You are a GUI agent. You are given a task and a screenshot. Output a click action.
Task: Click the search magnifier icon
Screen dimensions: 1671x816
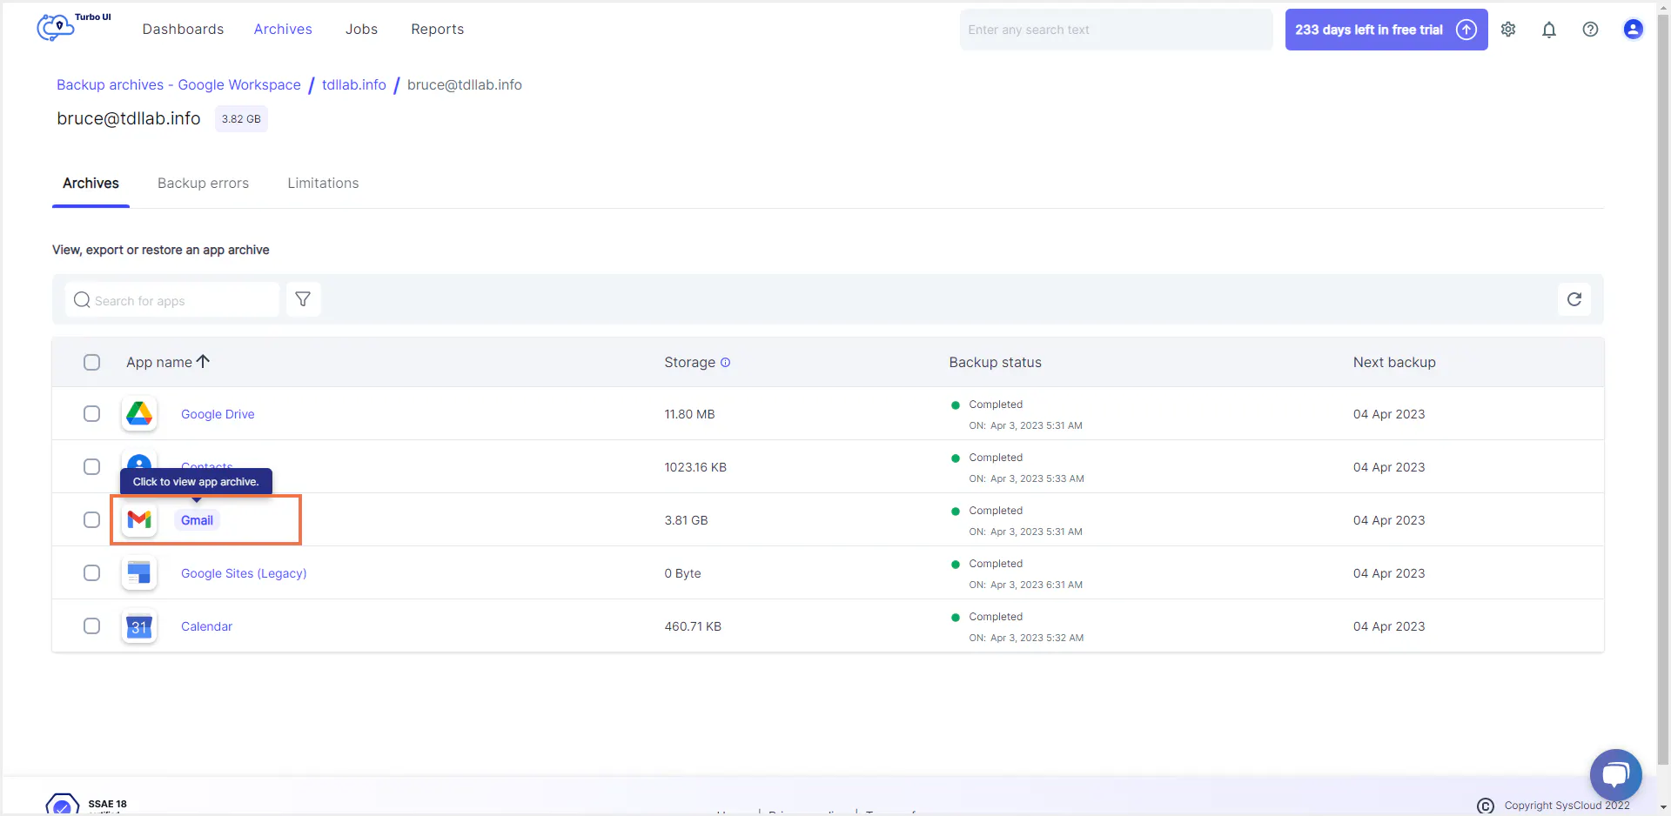(82, 300)
